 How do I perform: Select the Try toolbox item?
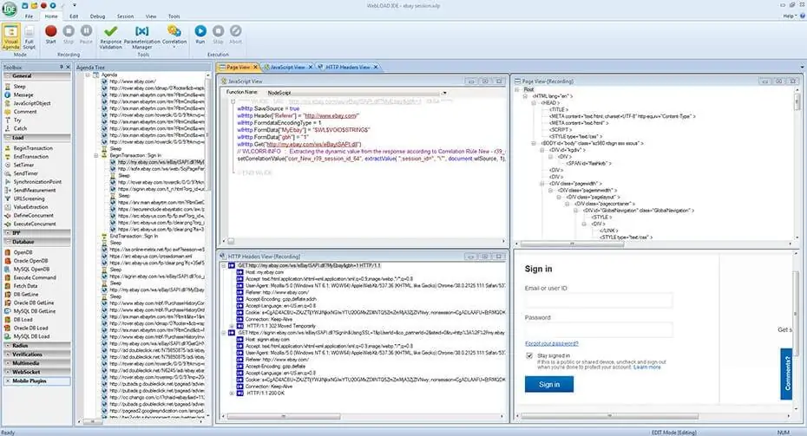coord(17,120)
